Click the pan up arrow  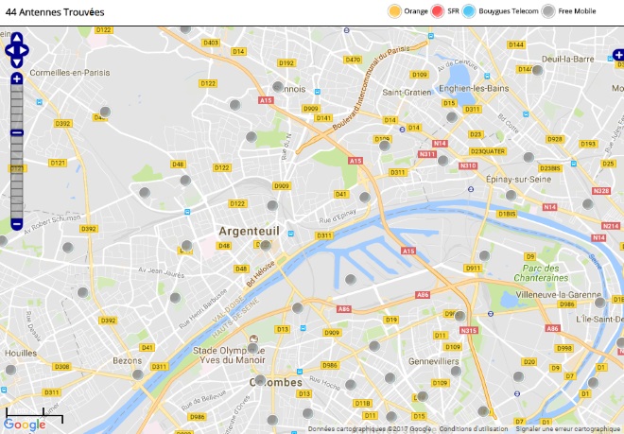click(17, 38)
